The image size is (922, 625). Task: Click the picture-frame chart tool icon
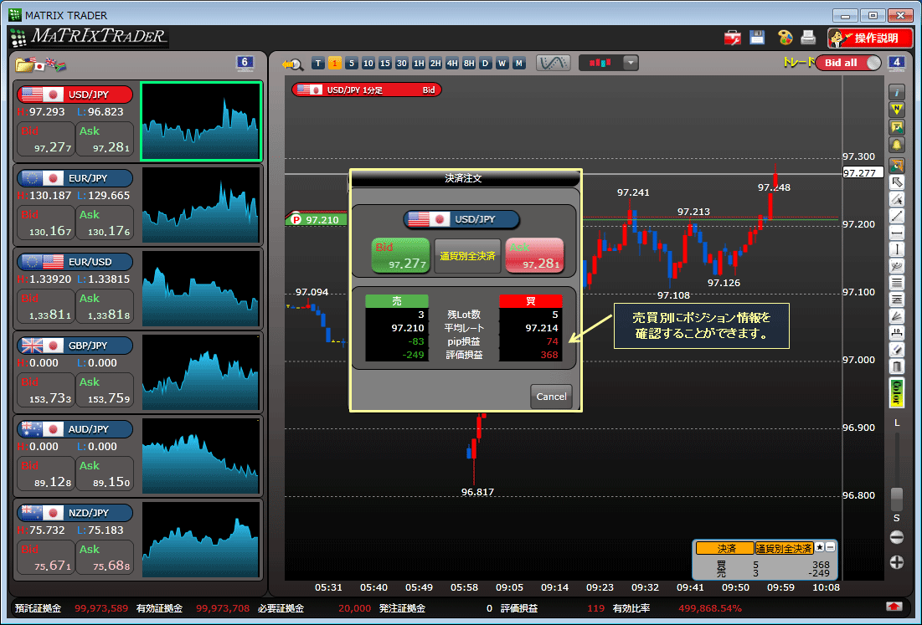[x=897, y=127]
